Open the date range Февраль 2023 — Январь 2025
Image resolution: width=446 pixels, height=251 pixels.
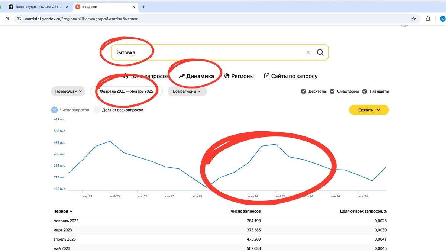(126, 91)
